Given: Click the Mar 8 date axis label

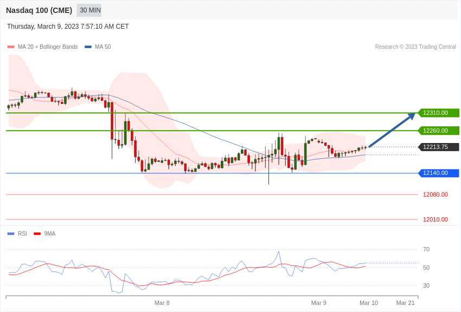Looking at the screenshot, I should pyautogui.click(x=162, y=303).
